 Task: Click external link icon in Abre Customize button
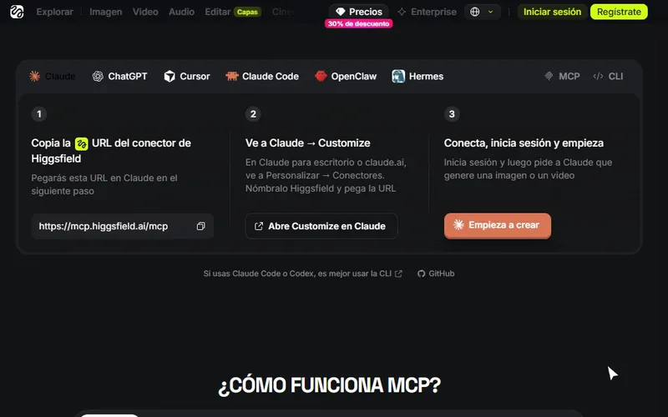pyautogui.click(x=259, y=226)
